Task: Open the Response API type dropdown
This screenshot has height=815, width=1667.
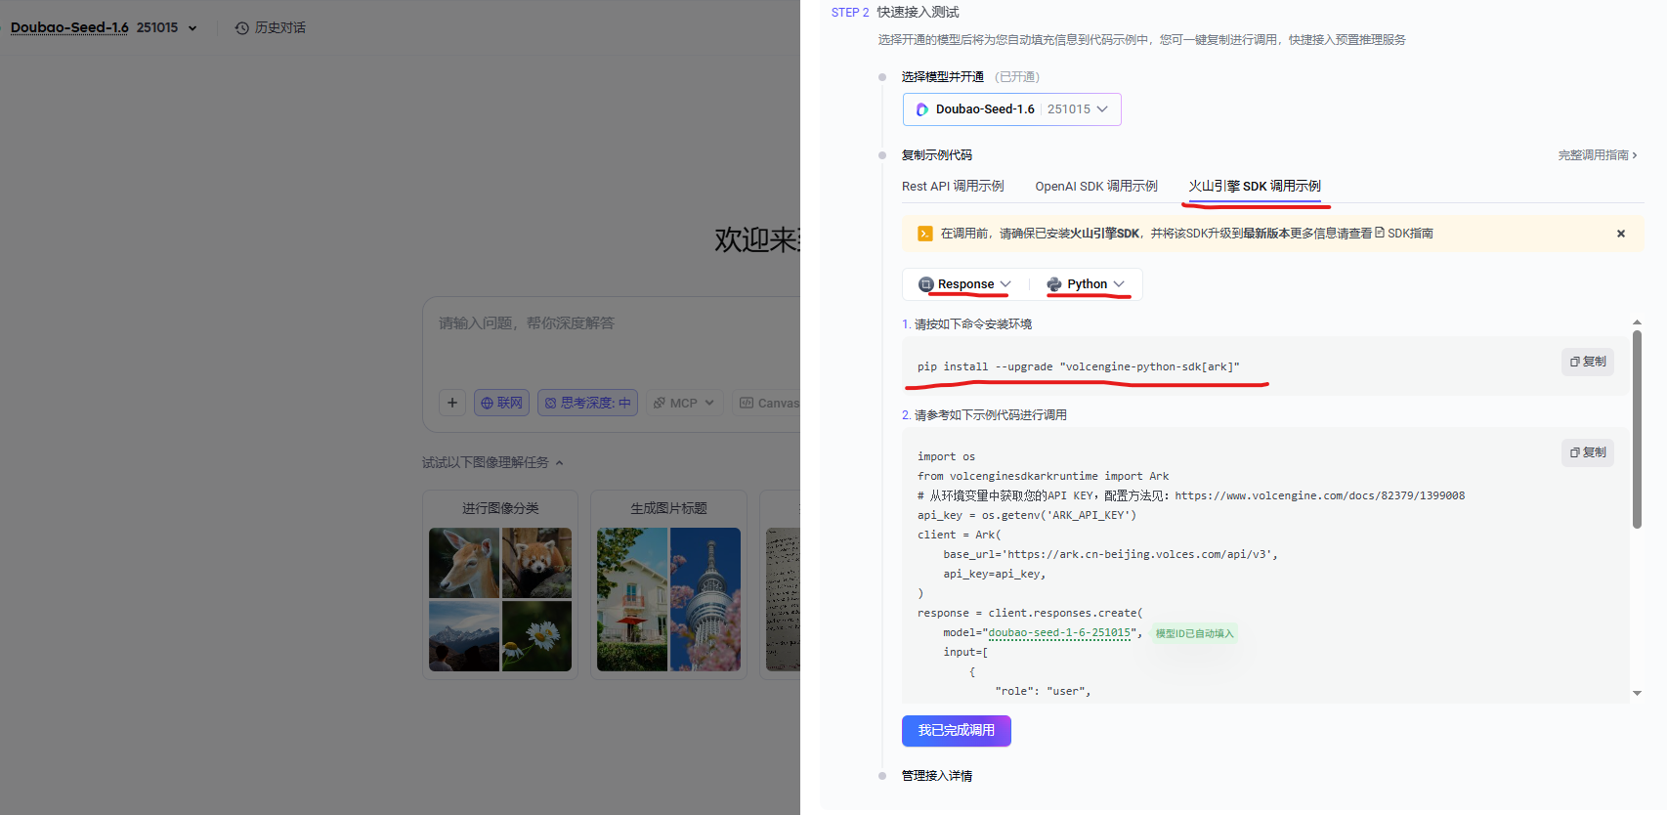Action: tap(964, 284)
